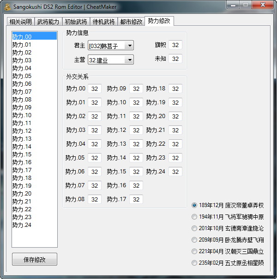
Task: Open the 都市修改 tab
Action: pyautogui.click(x=131, y=22)
